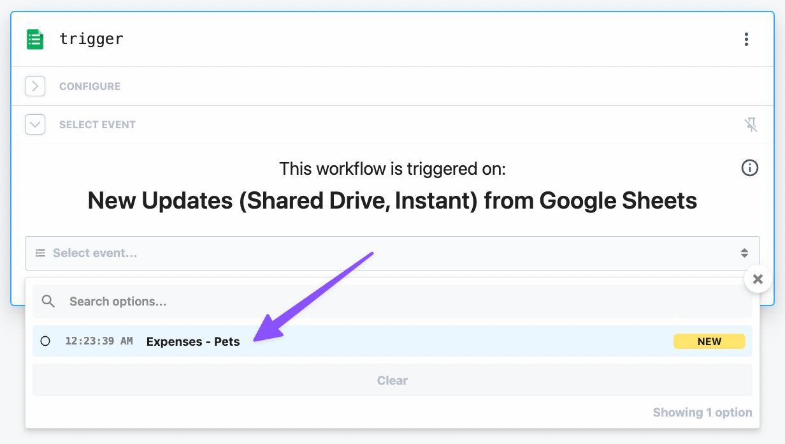
Task: Click the Clear button
Action: click(392, 380)
